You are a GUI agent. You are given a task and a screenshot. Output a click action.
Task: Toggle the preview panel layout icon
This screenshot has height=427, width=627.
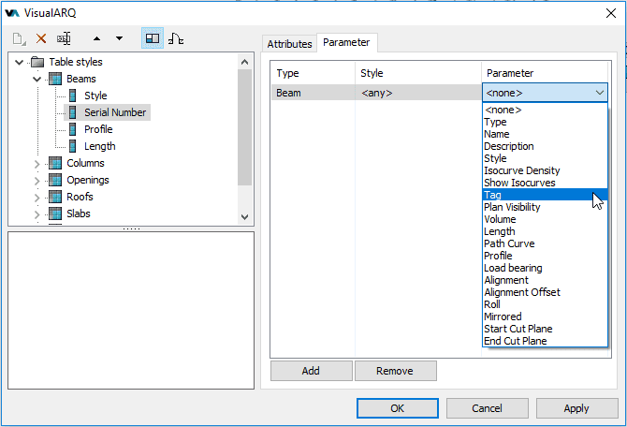[x=153, y=38]
